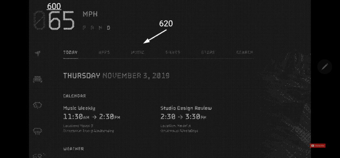
Task: Select the sidebar icon beside the Location line
Action: pos(38,131)
